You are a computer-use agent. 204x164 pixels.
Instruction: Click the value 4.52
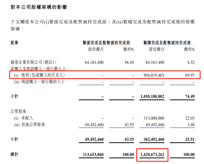click(x=191, y=62)
